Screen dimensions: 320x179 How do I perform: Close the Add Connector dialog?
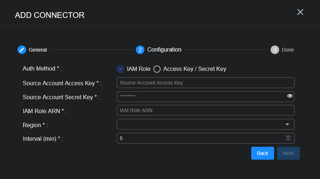300,12
